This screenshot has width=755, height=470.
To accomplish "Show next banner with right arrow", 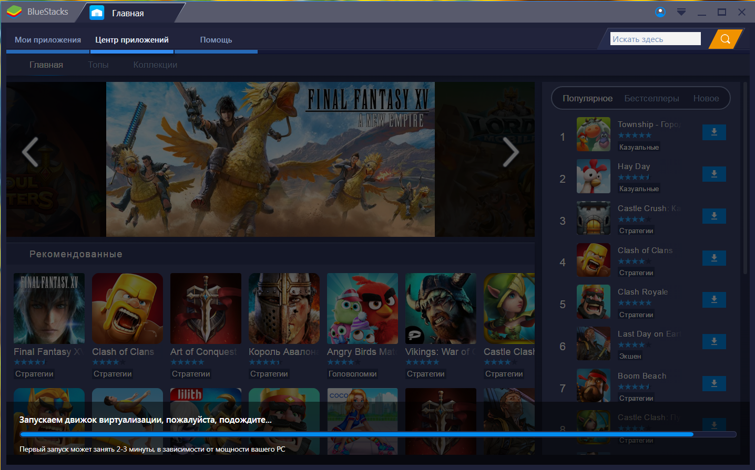I will (x=510, y=152).
